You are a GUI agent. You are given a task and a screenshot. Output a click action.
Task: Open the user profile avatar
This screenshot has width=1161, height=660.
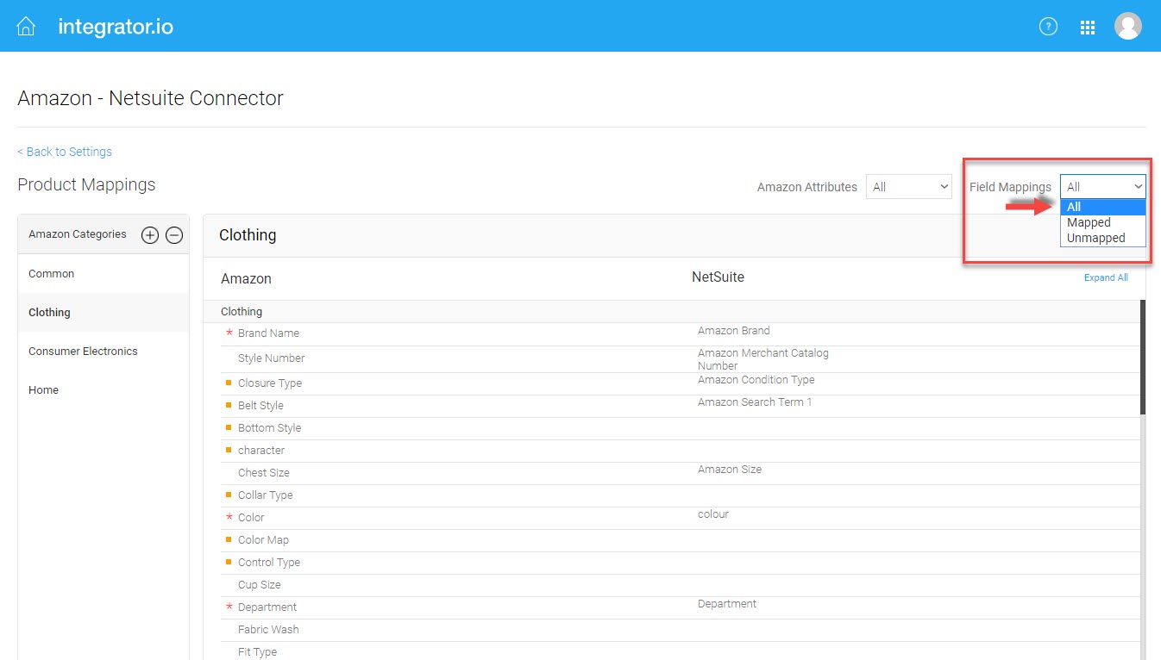[x=1128, y=26]
